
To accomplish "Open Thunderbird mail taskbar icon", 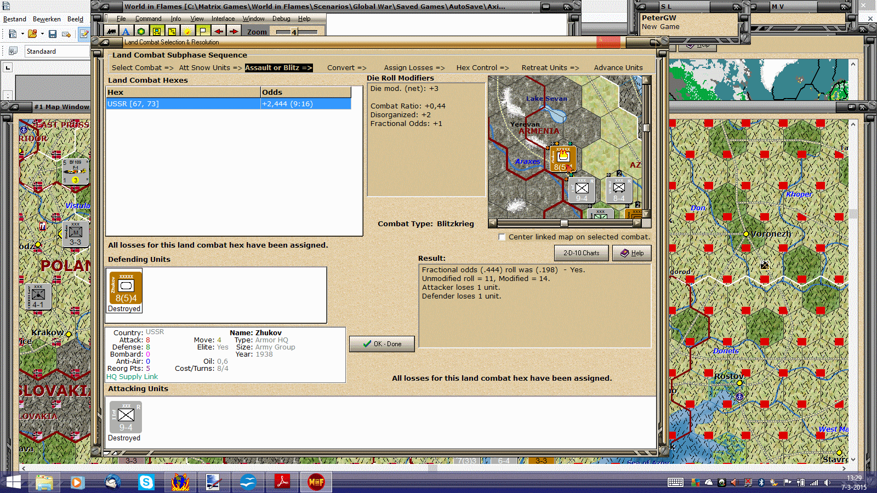I will pos(112,482).
